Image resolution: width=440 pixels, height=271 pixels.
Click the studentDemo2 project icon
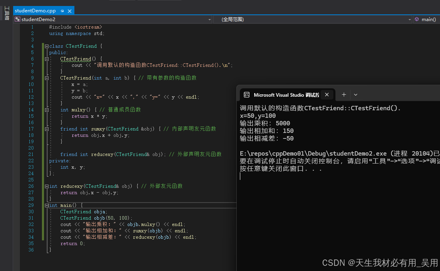18,19
